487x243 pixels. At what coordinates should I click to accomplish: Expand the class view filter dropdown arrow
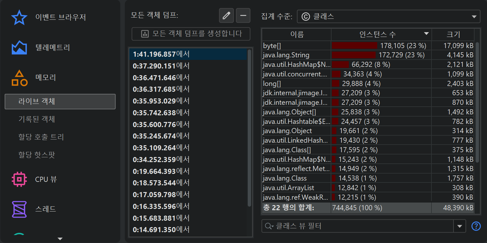(x=460, y=226)
